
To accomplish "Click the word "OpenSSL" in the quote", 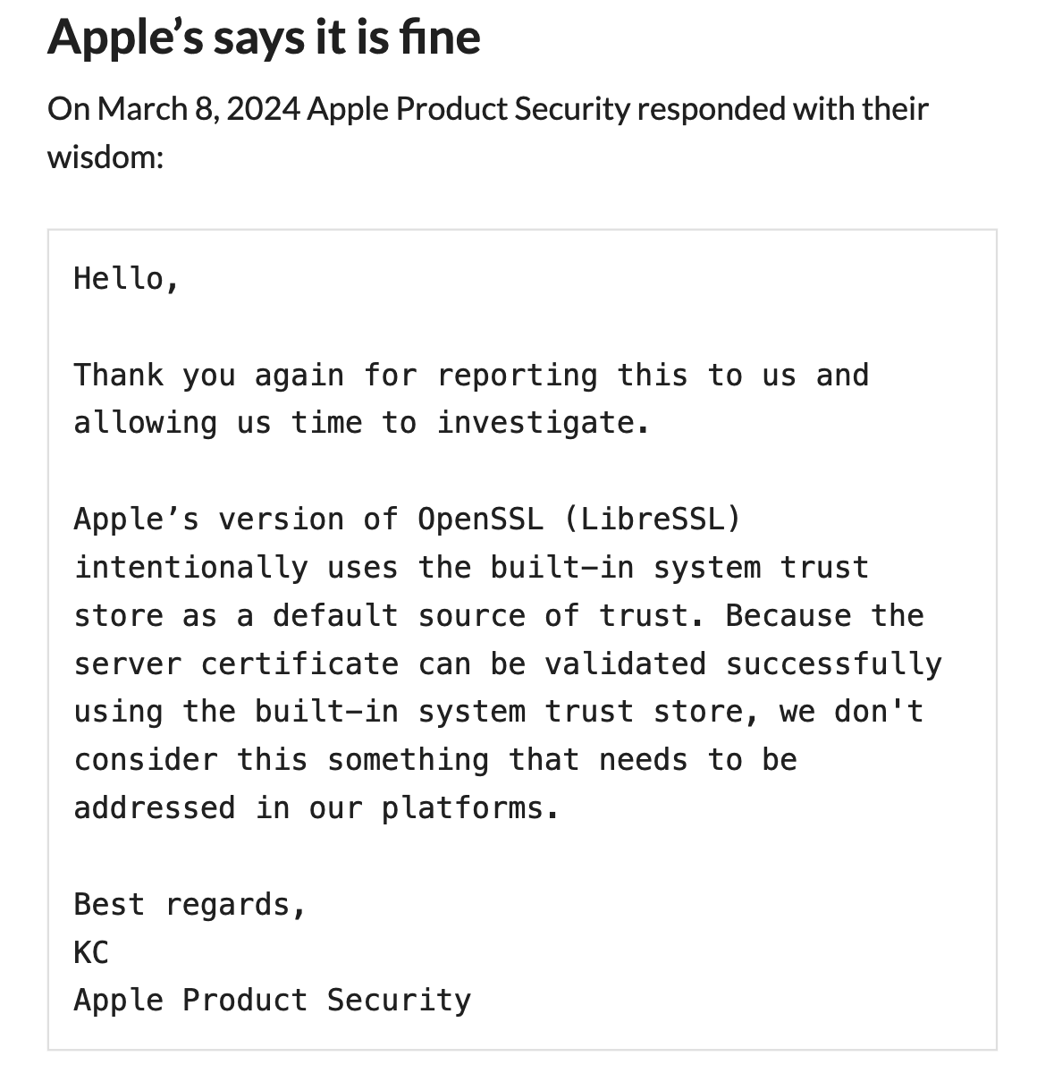I will (480, 520).
